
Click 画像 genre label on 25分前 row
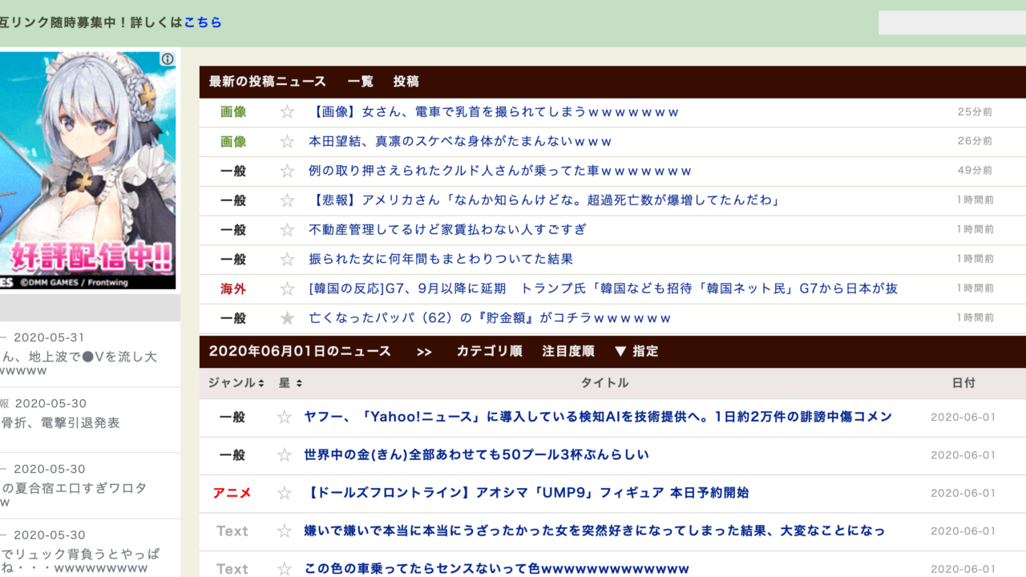pyautogui.click(x=233, y=112)
